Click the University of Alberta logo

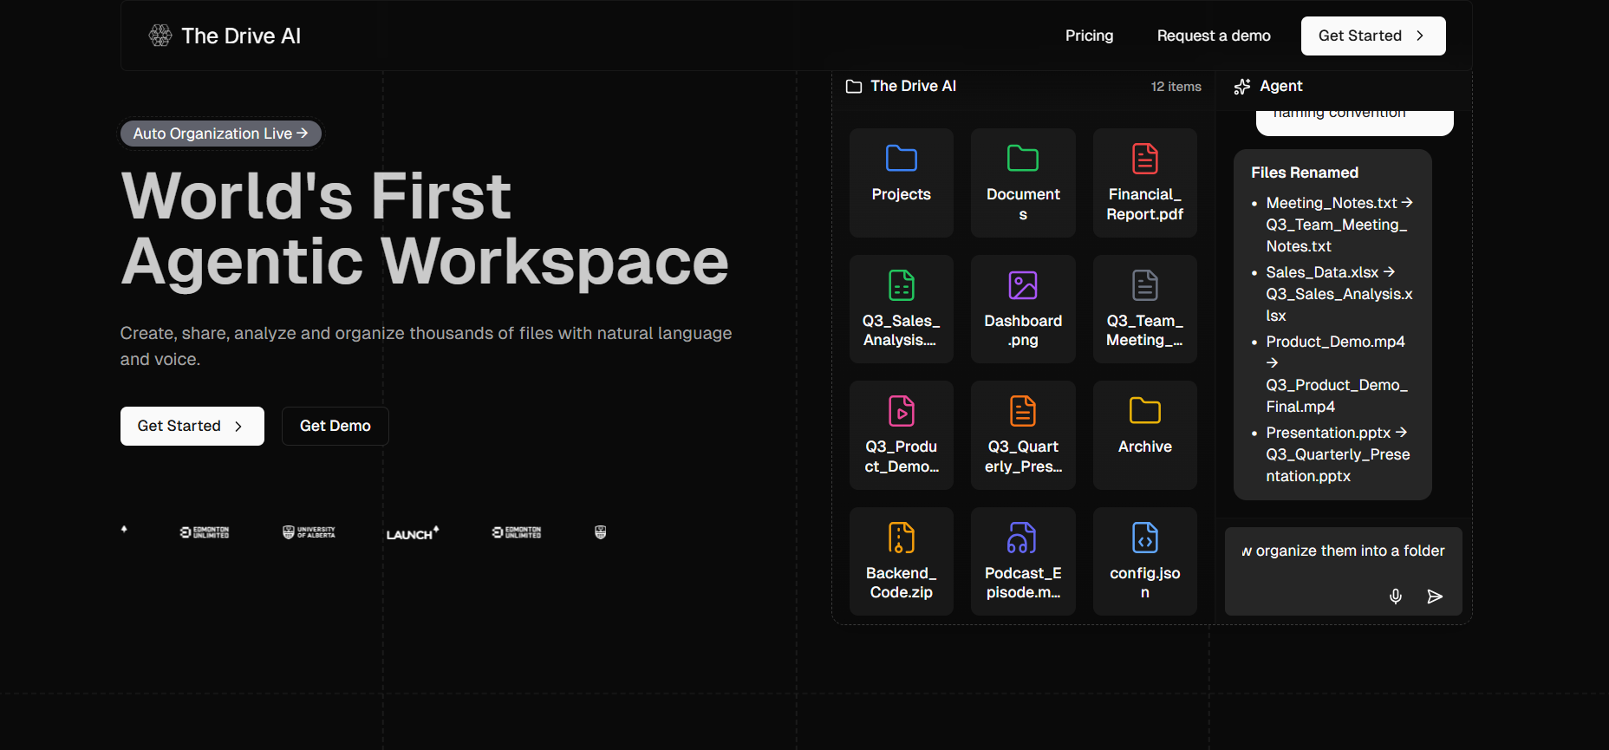point(309,532)
